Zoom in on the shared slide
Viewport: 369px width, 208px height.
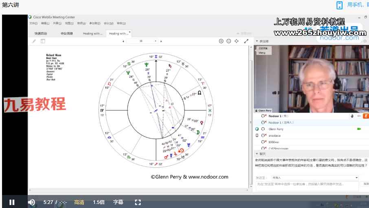(x=221, y=41)
